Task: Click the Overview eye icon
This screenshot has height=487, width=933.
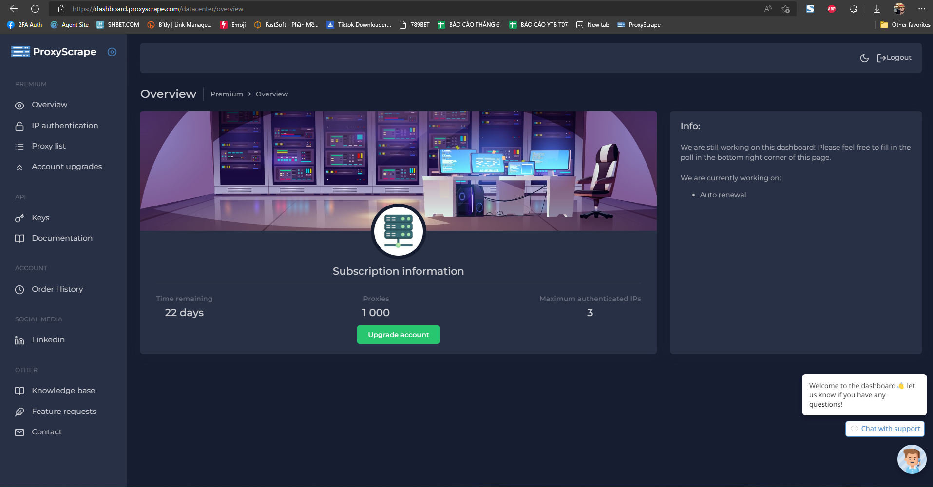Action: 19,105
